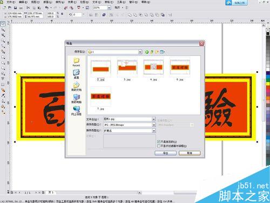The width and height of the screenshot is (270, 203).
Task: Open the 文本 Text menu
Action: [x=97, y=2]
